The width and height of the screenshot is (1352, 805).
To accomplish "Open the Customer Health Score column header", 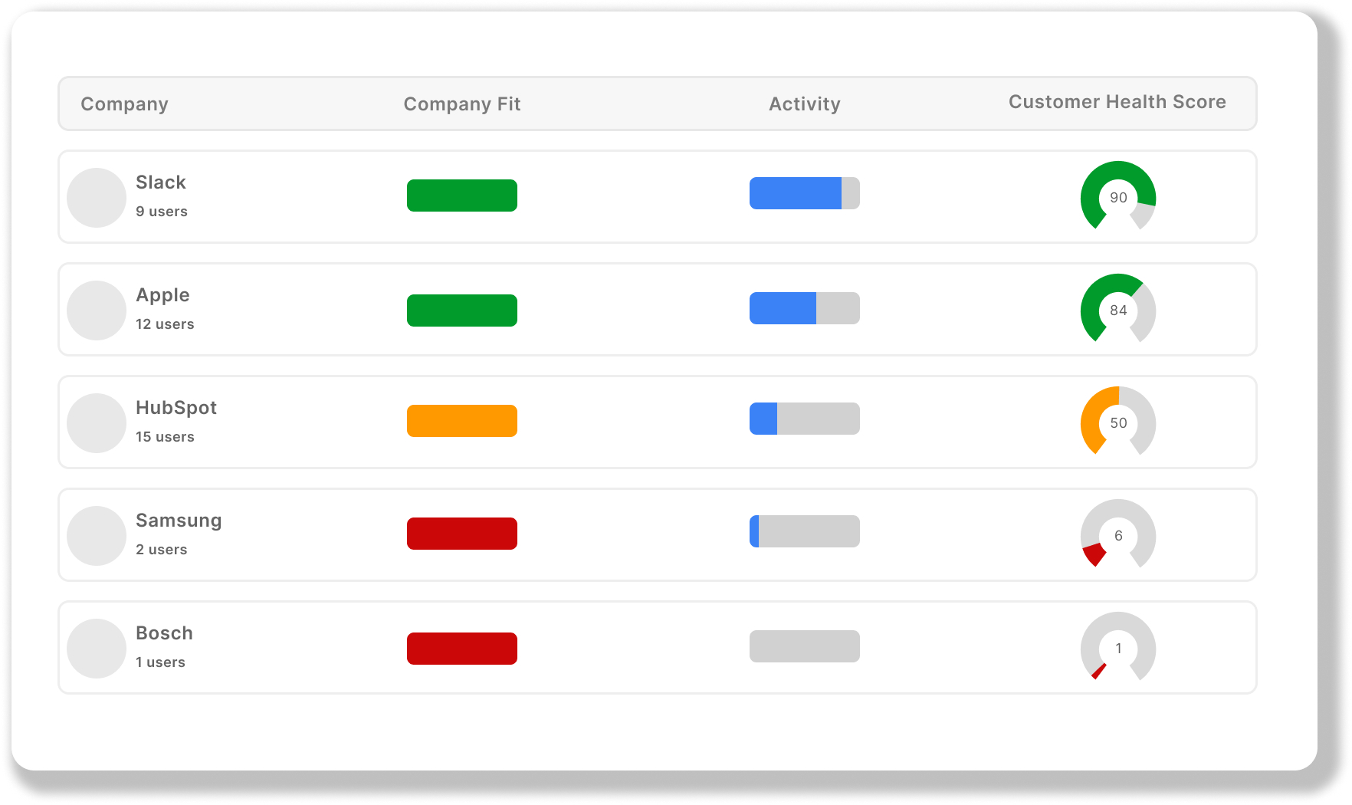I will click(1117, 101).
